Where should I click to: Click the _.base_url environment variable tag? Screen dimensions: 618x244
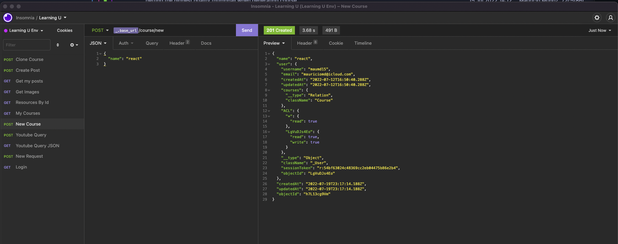click(x=126, y=30)
